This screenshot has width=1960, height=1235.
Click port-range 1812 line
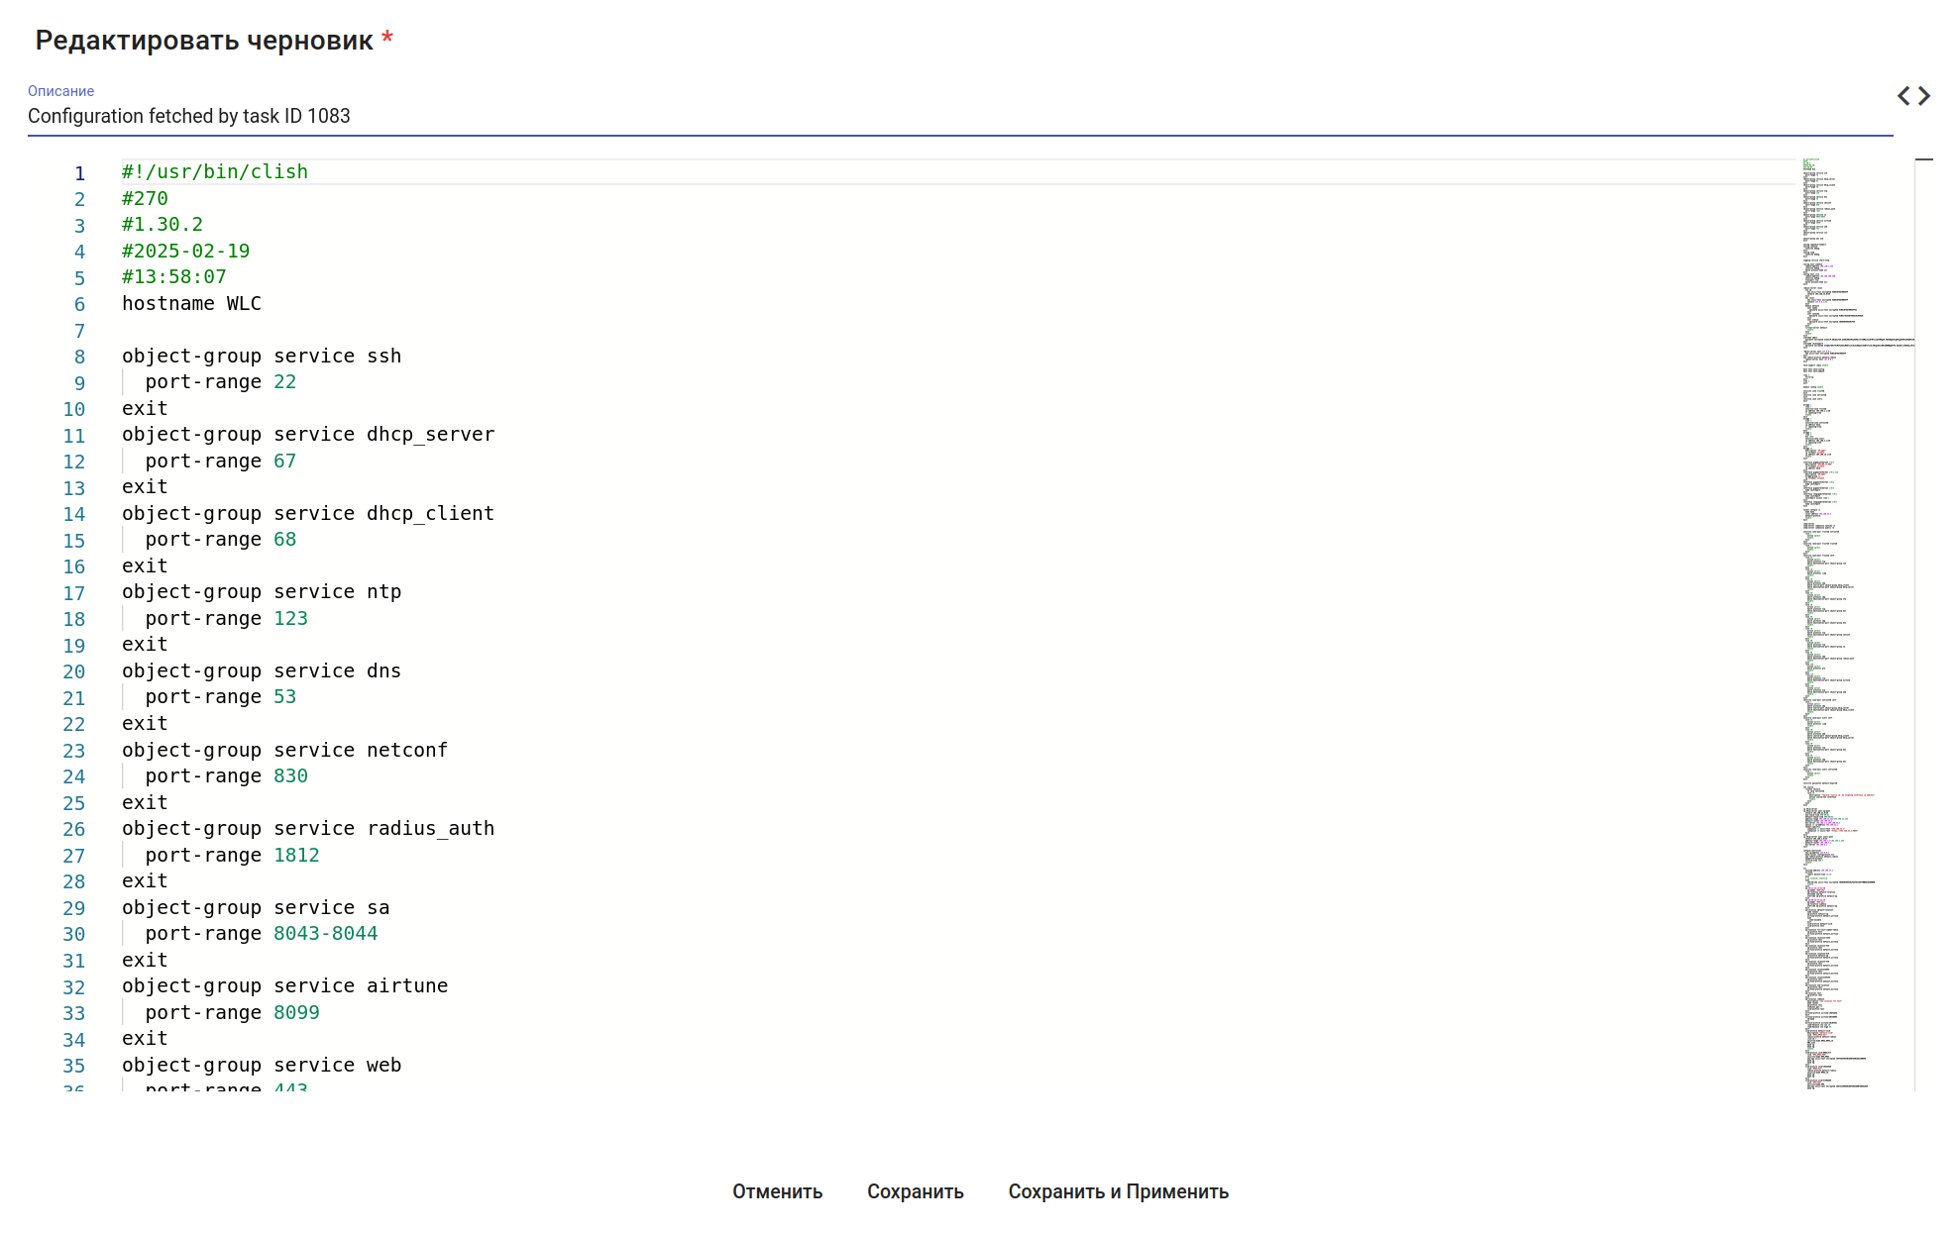pyautogui.click(x=232, y=856)
